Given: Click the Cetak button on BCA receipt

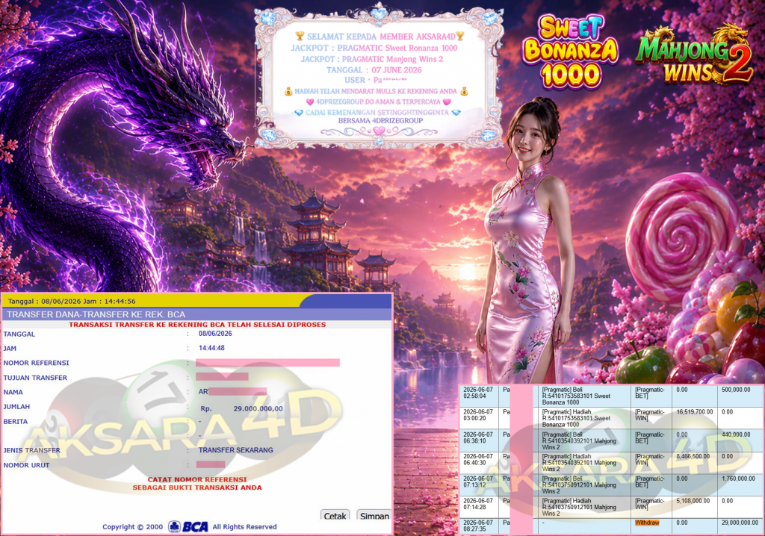Looking at the screenshot, I should (x=335, y=516).
